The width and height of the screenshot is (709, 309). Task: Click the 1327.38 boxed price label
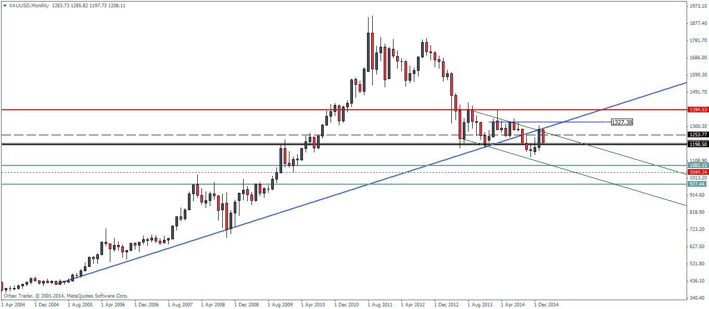pyautogui.click(x=622, y=122)
